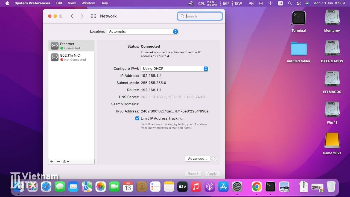The height and width of the screenshot is (197, 350).
Task: Open the Monterey drive on desktop
Action: tap(332, 18)
